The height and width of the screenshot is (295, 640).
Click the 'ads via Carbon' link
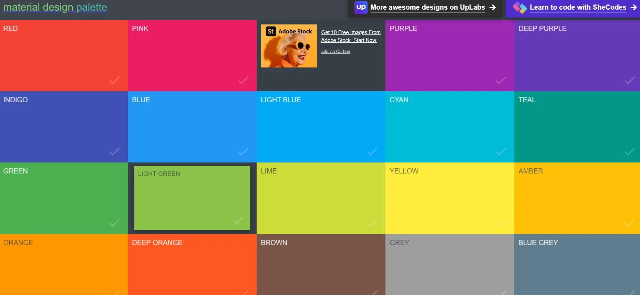pyautogui.click(x=336, y=52)
